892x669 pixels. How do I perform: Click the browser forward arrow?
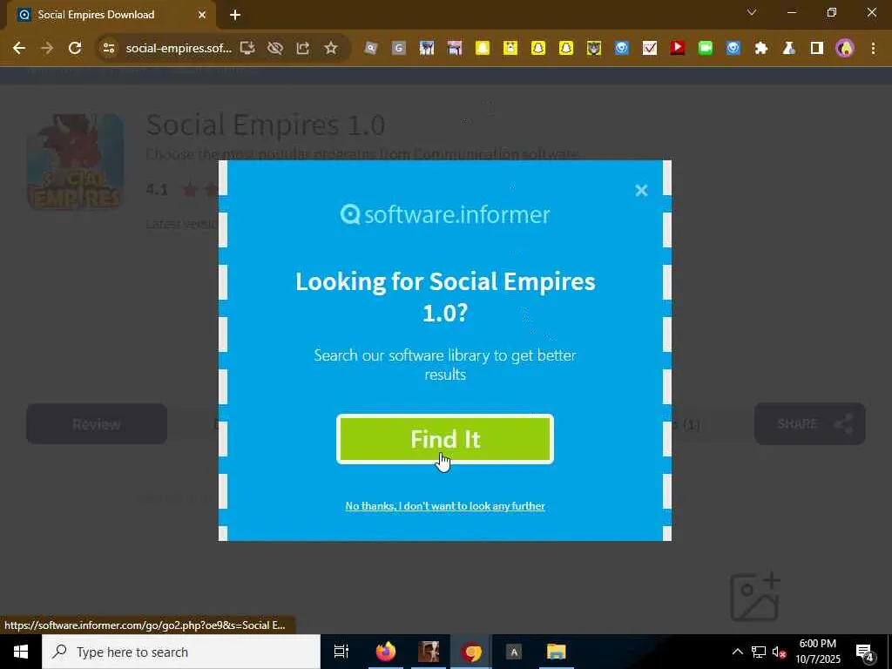click(x=47, y=49)
